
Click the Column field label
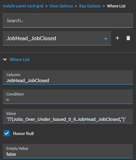[13, 75]
